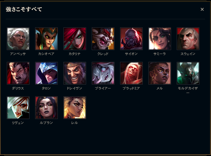Select the ダリウス champion icon
This screenshot has height=156, width=211.
click(x=18, y=73)
